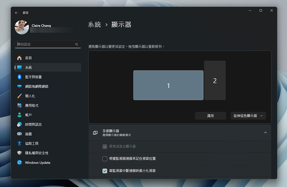Click the shield icon for 隱私權與安全性
The image size is (287, 187).
20,153
